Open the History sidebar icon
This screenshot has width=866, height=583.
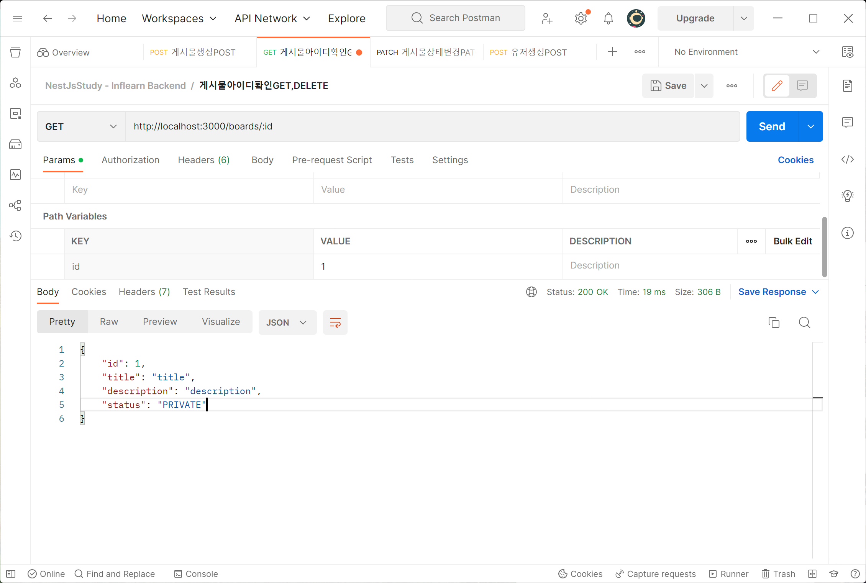click(15, 236)
